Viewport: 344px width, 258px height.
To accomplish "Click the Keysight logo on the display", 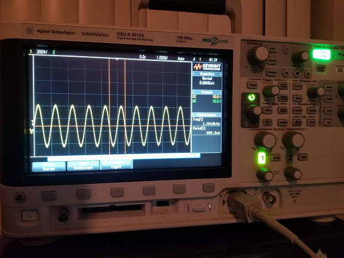I will tap(207, 66).
